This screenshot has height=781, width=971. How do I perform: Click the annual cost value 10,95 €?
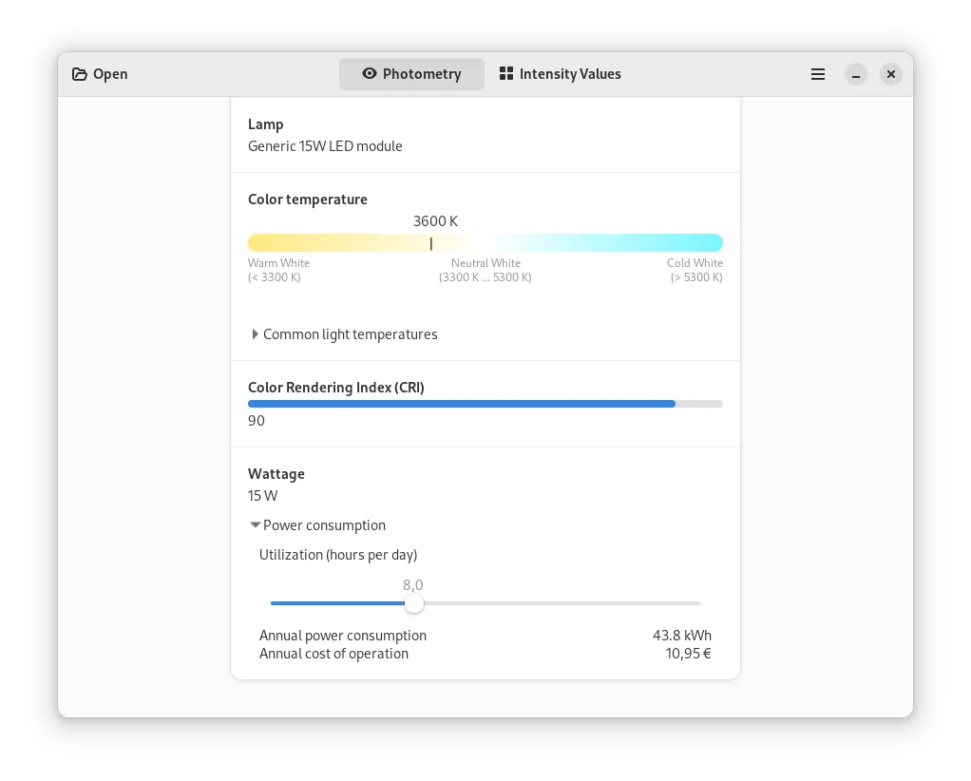[688, 654]
